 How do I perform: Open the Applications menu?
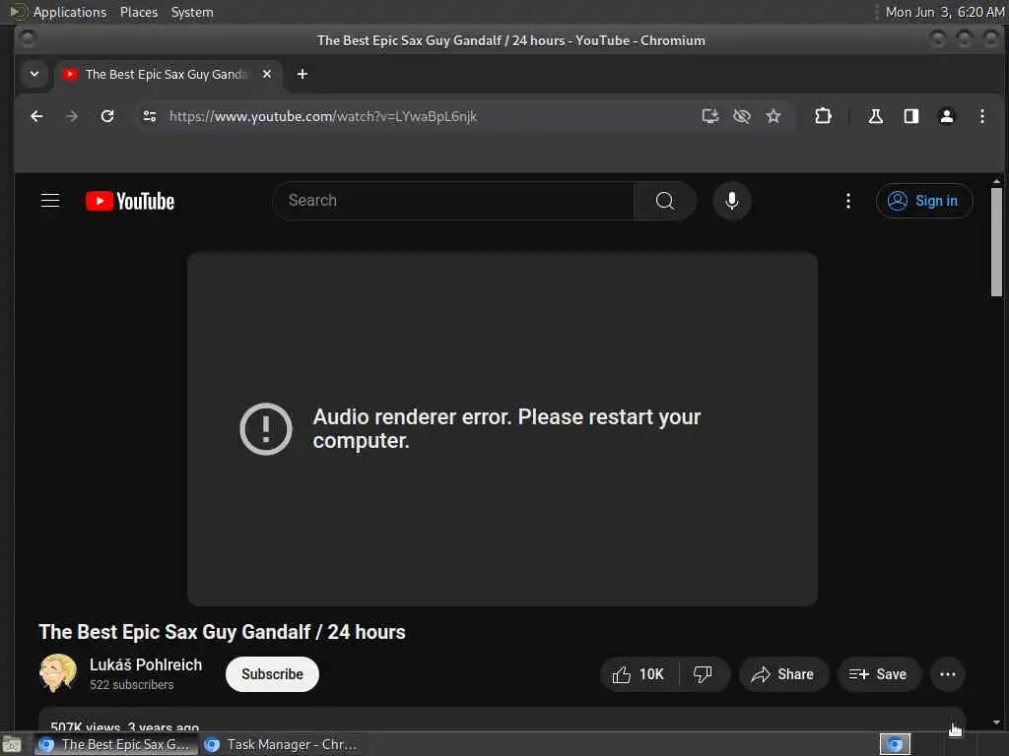tap(70, 12)
